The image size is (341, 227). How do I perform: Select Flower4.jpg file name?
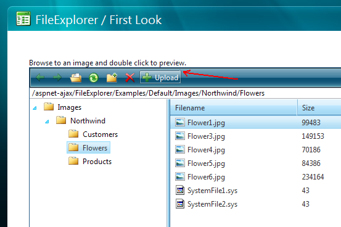pos(206,150)
